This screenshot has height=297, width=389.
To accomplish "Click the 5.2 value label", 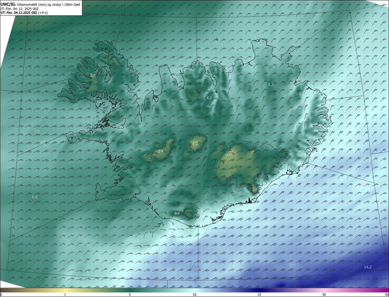I will pos(271,85).
